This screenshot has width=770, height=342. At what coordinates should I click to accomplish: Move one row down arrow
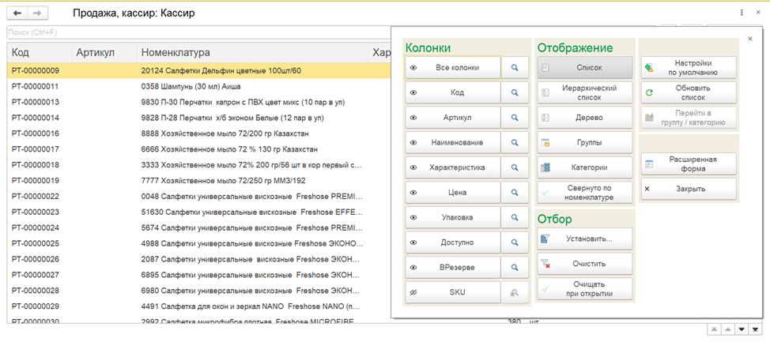(742, 329)
